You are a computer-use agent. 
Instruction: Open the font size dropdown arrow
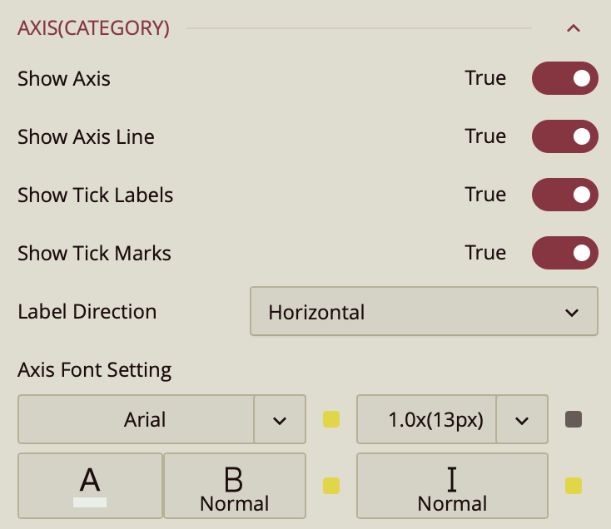click(522, 419)
